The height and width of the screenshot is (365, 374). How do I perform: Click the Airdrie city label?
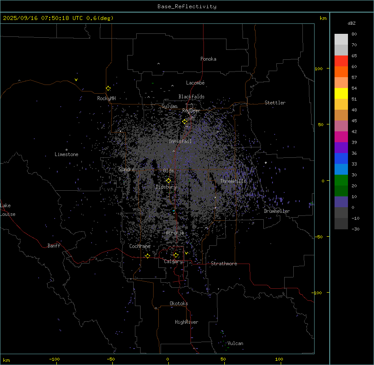click(175, 233)
